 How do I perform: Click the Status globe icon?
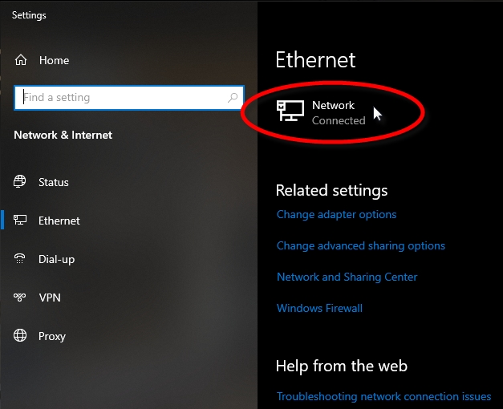[20, 182]
